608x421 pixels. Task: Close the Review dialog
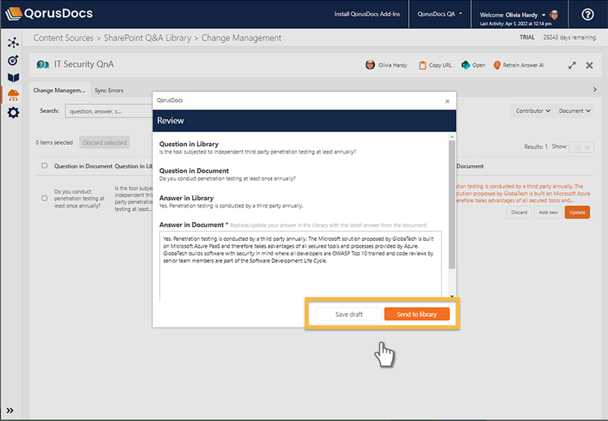448,101
